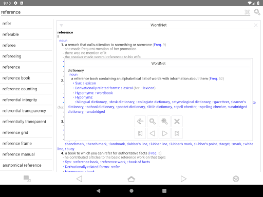Select 'reference counting' in the word list
The width and height of the screenshot is (263, 197).
click(26, 89)
